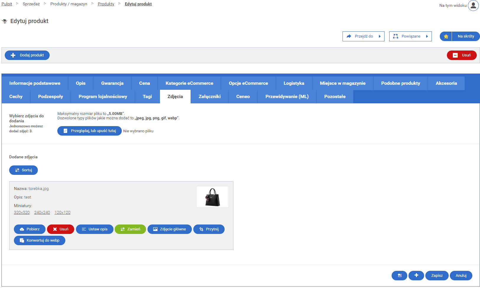Crop the photo with Przytnij
Viewport: 480px width, 288px height.
[x=209, y=229]
